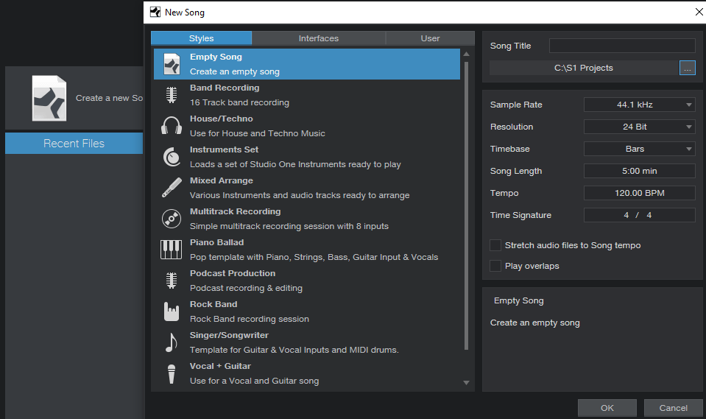Click 'Create an empty song' in Empty Song row
The height and width of the screenshot is (419, 706).
click(235, 71)
